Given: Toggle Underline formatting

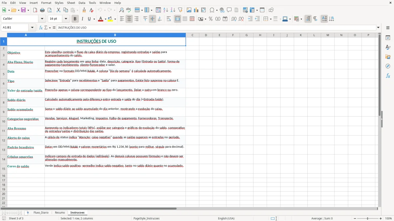Looking at the screenshot, I should [89, 19].
